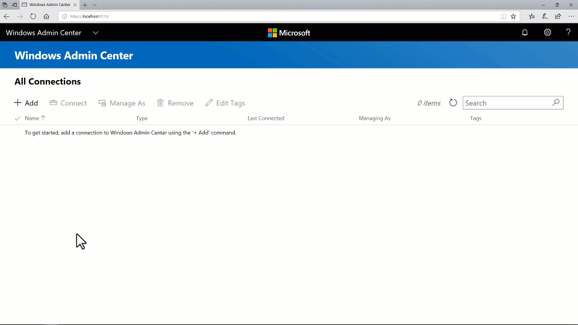Click the search magnifier icon
The width and height of the screenshot is (578, 325).
coord(556,103)
